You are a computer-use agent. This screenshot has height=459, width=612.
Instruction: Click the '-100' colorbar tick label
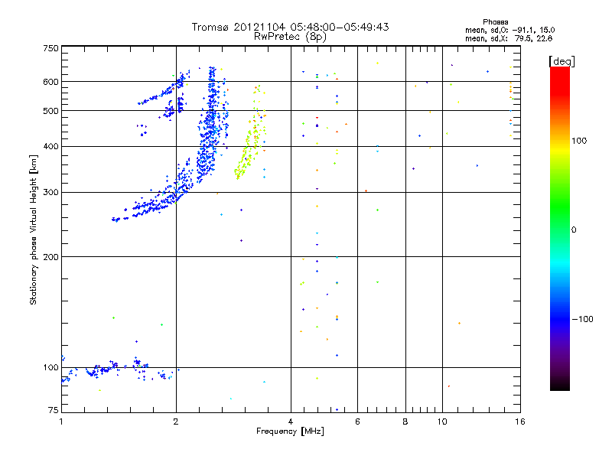pyautogui.click(x=582, y=319)
